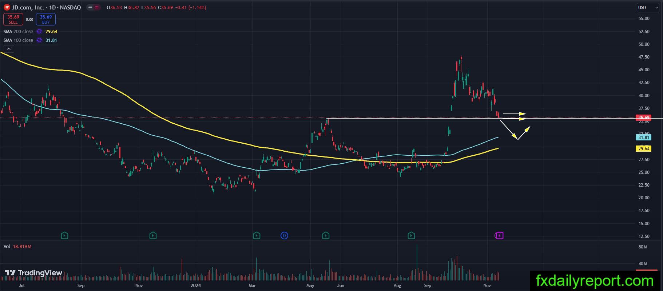Open the purple upcoming earnings marker
663x291 pixels.
click(x=499, y=236)
